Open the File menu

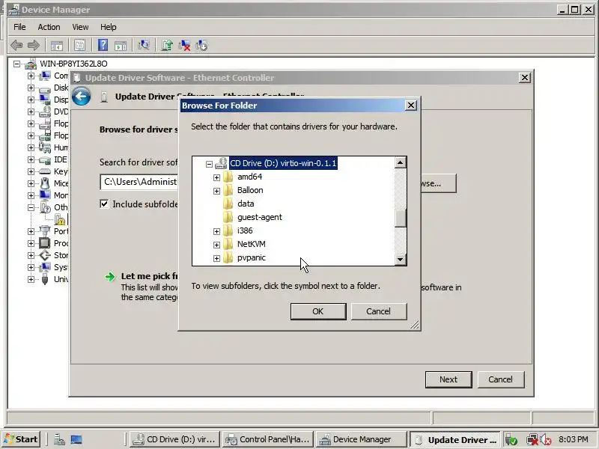pyautogui.click(x=19, y=27)
